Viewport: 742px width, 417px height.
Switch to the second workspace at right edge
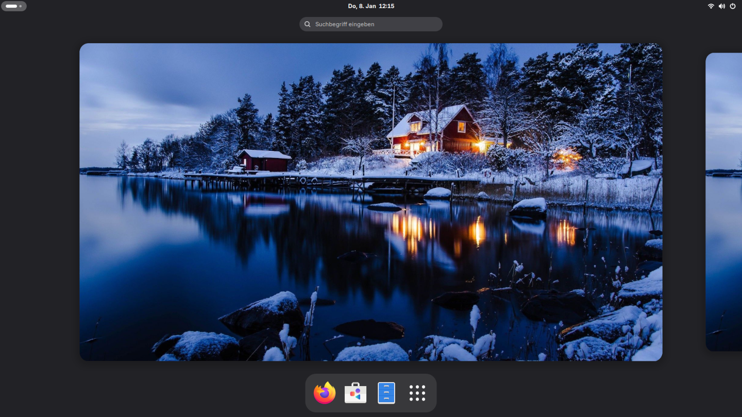tap(724, 202)
